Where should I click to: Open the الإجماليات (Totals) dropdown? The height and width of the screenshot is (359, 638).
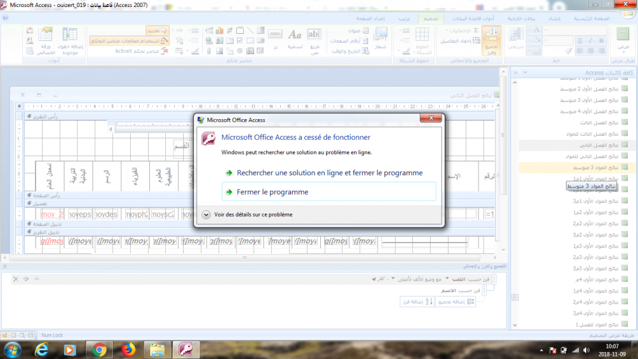(461, 31)
